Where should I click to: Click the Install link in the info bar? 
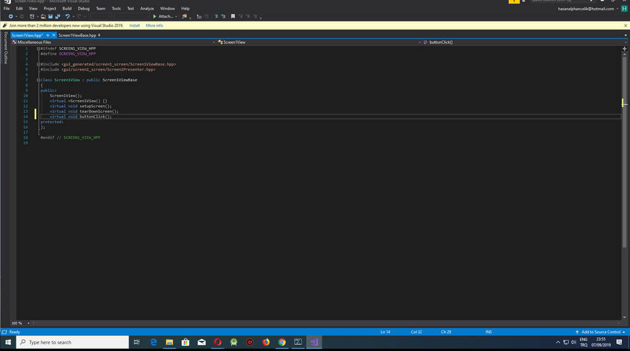pyautogui.click(x=134, y=25)
